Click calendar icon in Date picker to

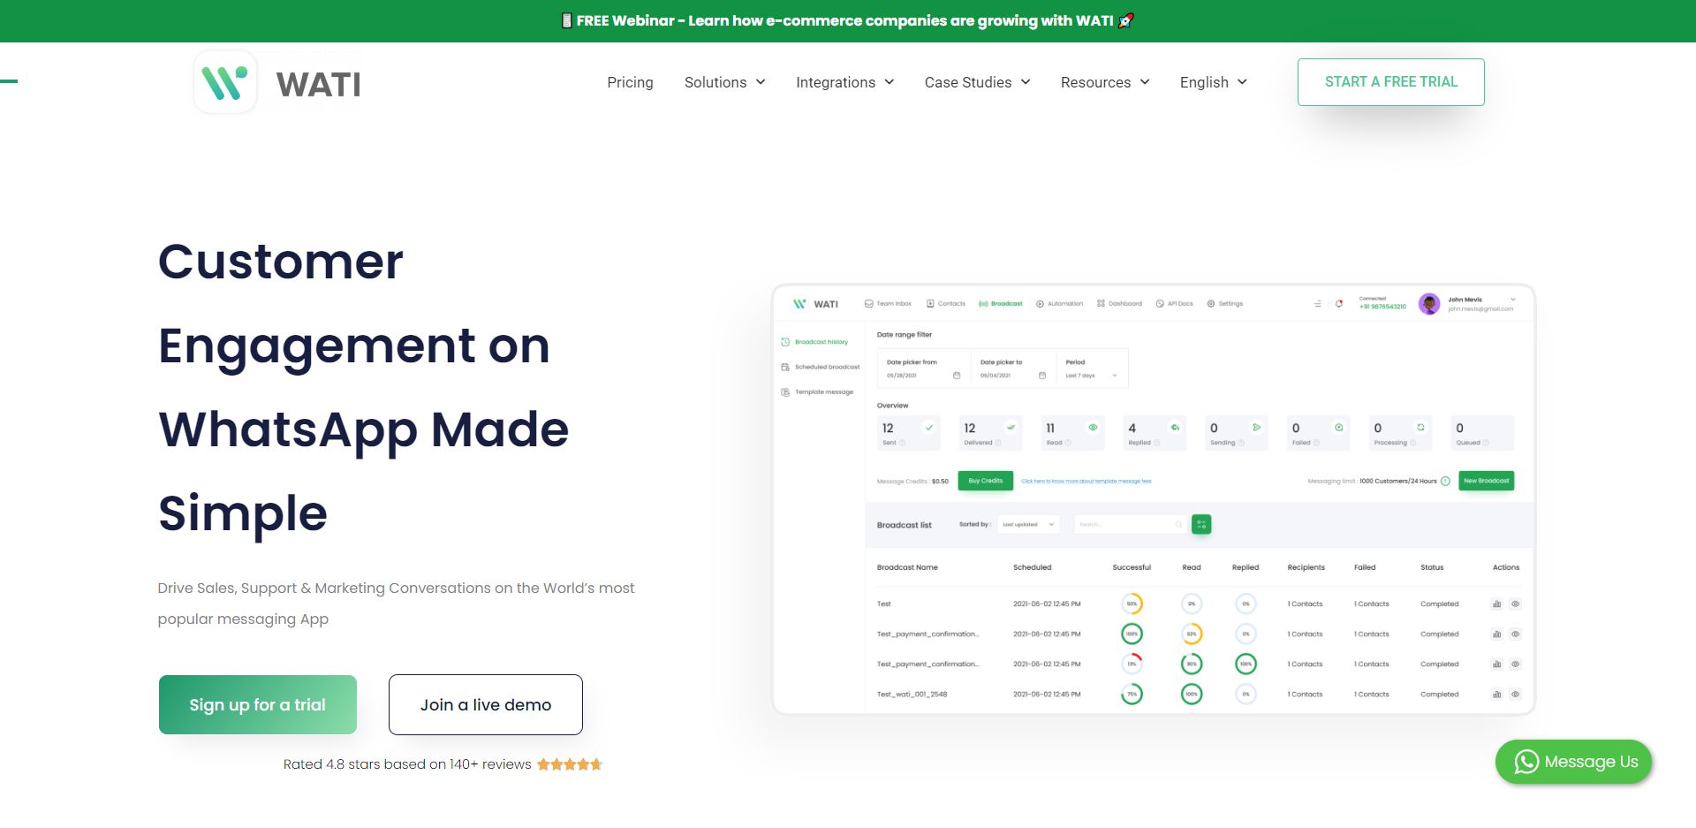pyautogui.click(x=1042, y=376)
